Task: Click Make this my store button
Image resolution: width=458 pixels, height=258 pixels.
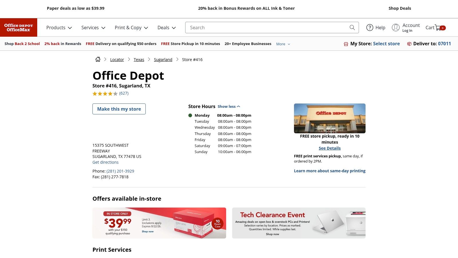Action: pos(119,109)
